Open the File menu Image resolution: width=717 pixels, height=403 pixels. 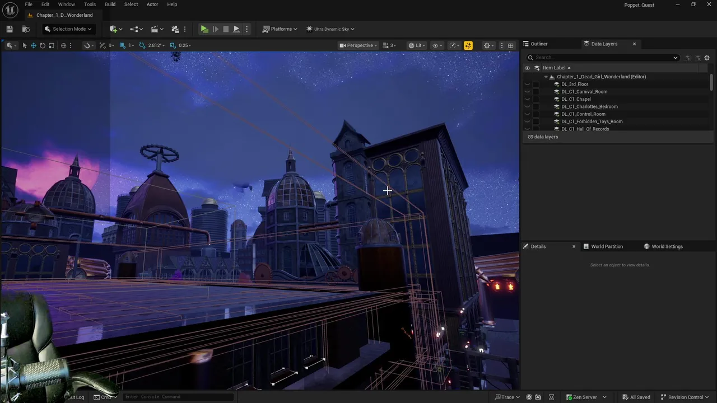click(x=29, y=4)
